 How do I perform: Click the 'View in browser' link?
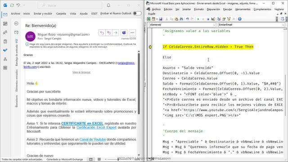tap(81, 72)
